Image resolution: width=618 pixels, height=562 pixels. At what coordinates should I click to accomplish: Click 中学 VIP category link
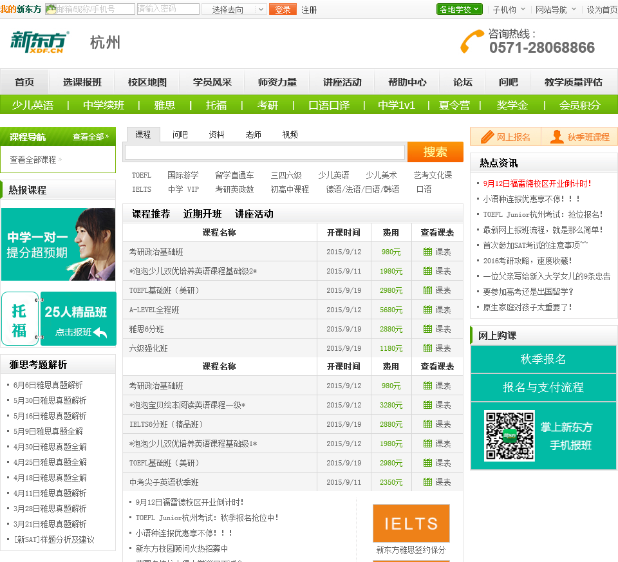(x=183, y=189)
